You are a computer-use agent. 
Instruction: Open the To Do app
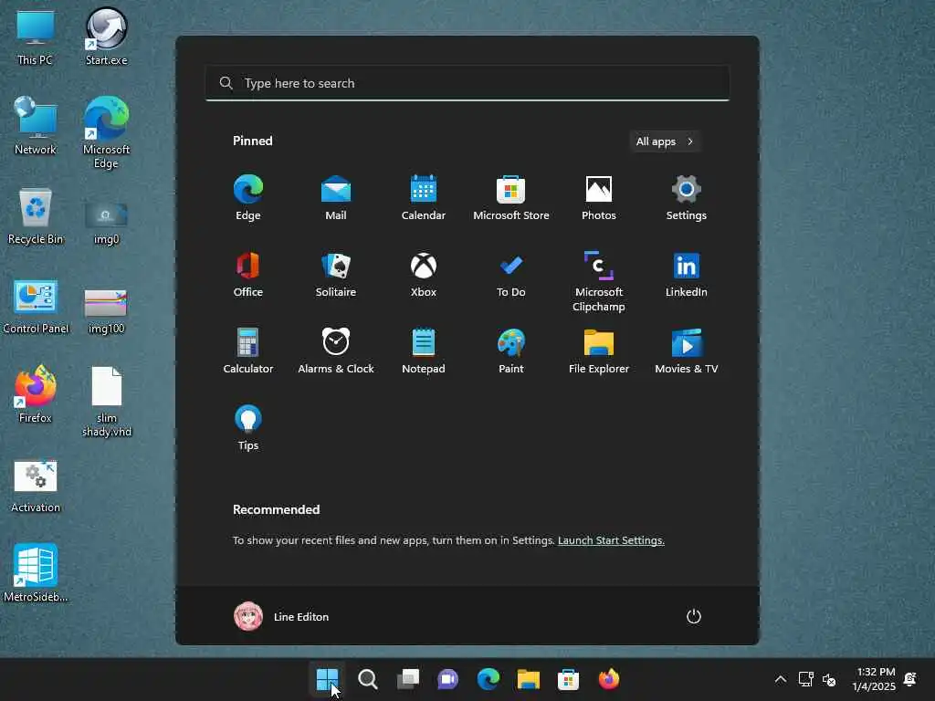(x=511, y=274)
